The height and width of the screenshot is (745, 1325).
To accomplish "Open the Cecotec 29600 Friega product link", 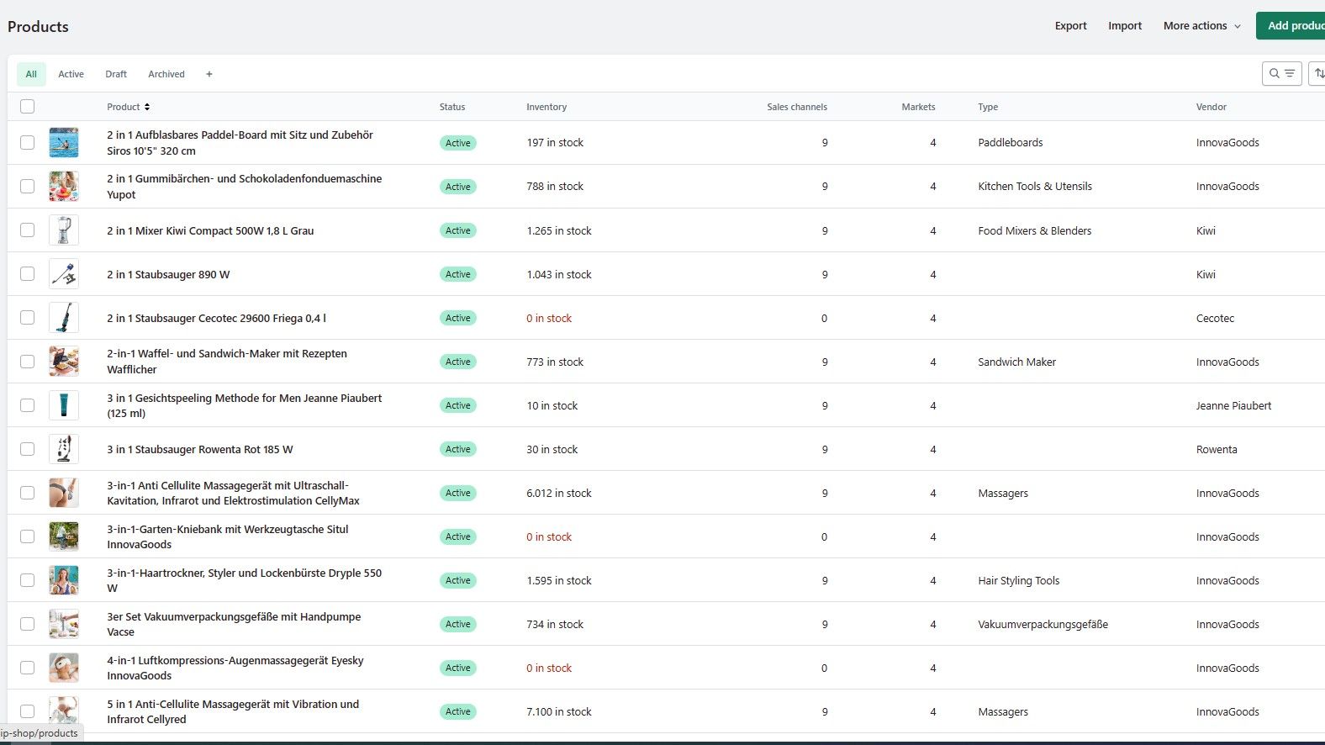I will 216,318.
